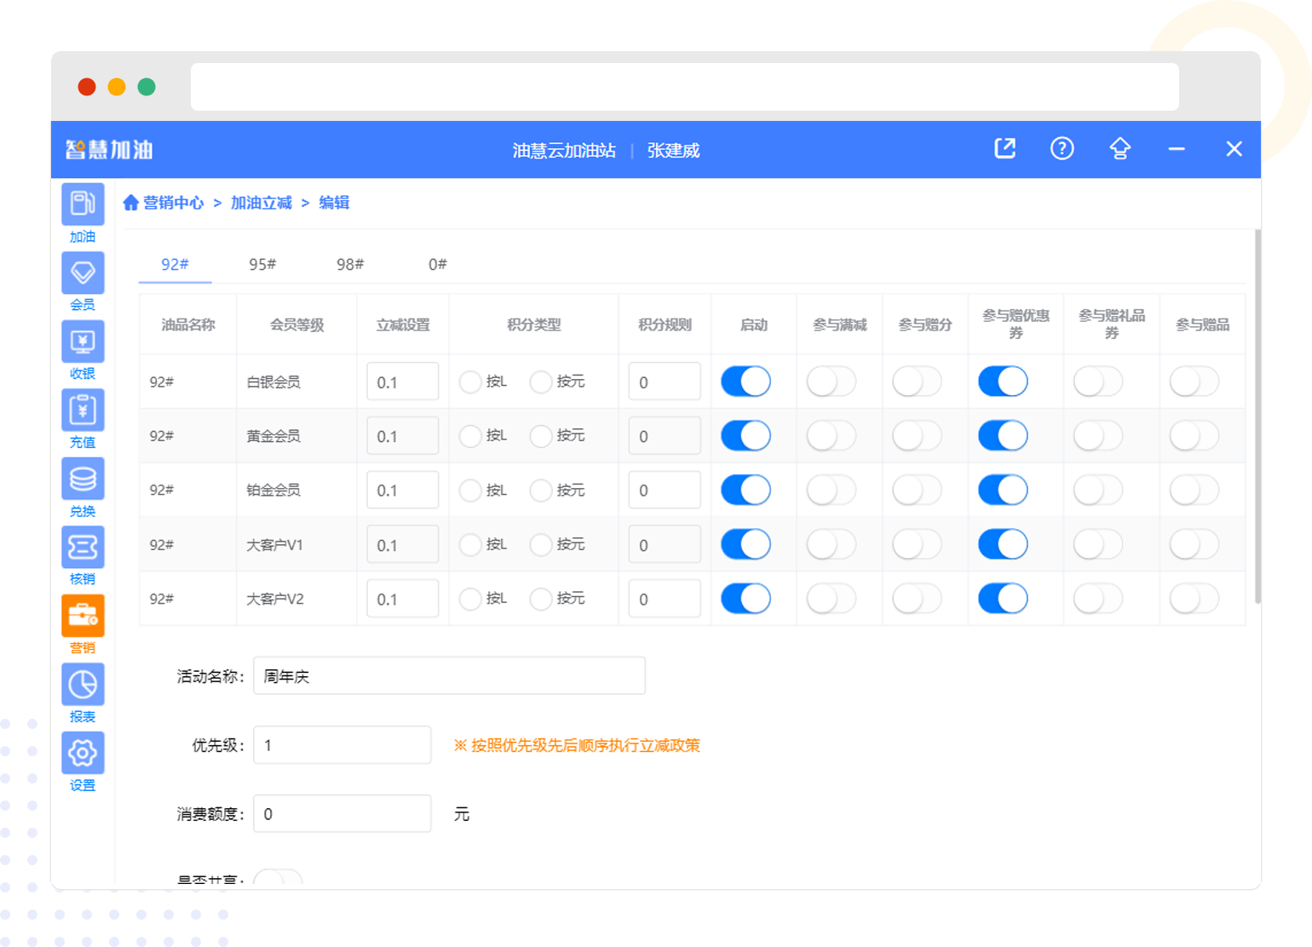
Task: Switch to the 95# fuel tab
Action: pos(262,265)
